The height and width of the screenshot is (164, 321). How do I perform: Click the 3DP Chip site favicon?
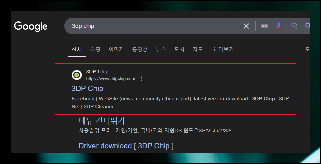[77, 75]
